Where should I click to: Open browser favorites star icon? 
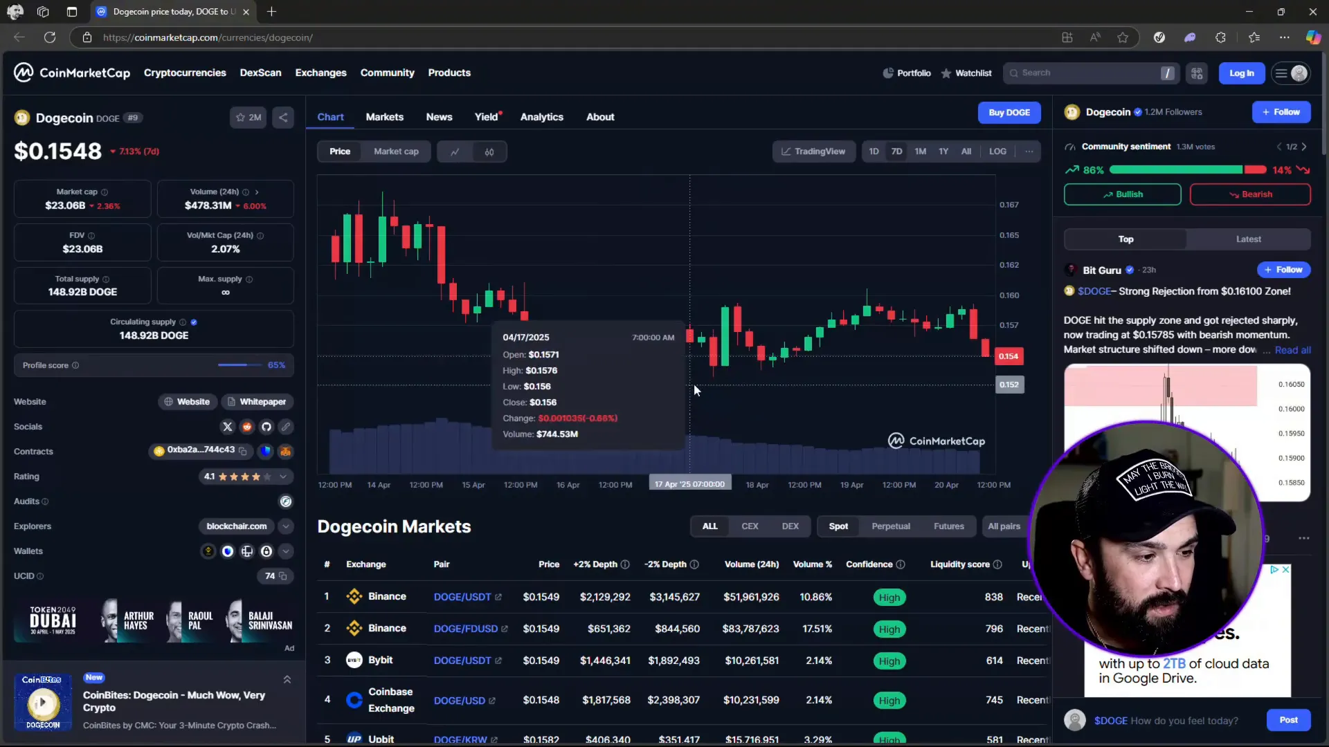(1123, 37)
